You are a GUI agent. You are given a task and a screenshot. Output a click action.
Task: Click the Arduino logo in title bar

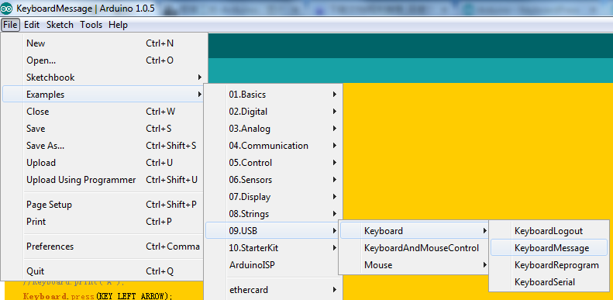[7, 9]
